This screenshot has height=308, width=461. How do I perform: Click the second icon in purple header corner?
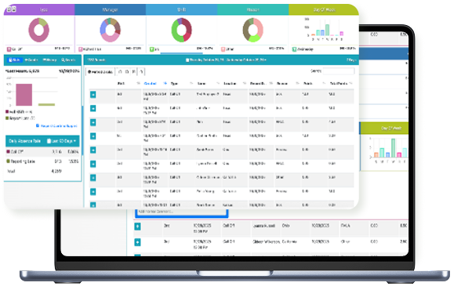point(13,9)
